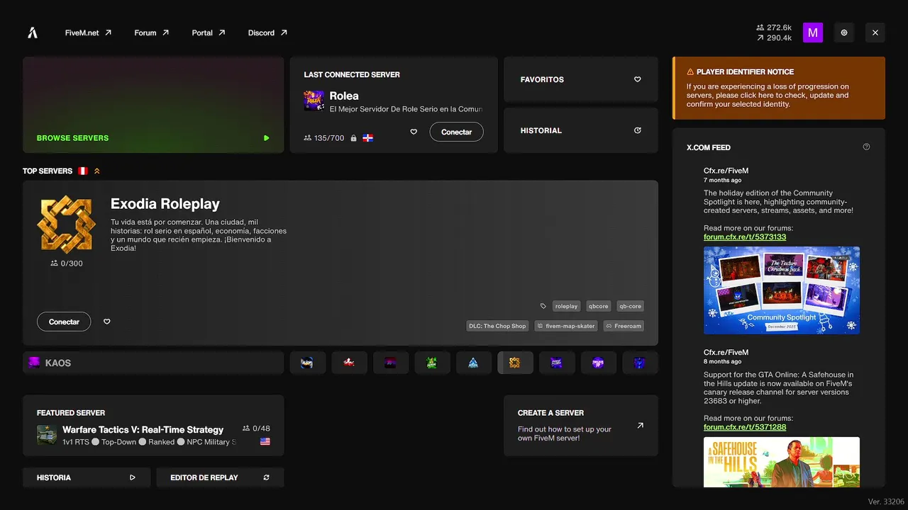Connect to the Rolea server
The image size is (908, 510).
[457, 132]
